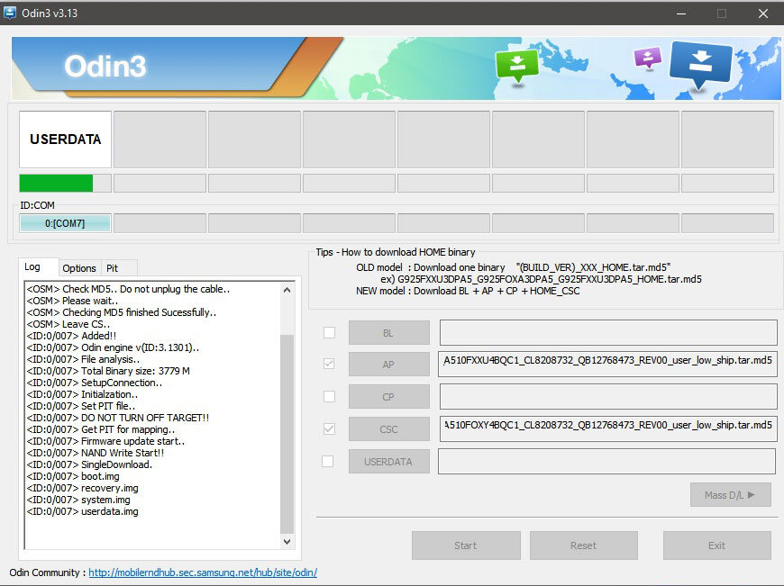
Task: Click the CP file button
Action: 388,397
